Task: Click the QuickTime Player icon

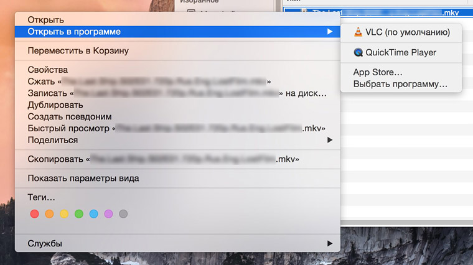Action: click(x=358, y=52)
